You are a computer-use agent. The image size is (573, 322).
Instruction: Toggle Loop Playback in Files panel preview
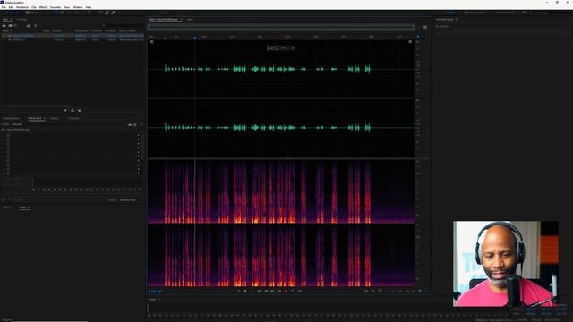point(73,110)
